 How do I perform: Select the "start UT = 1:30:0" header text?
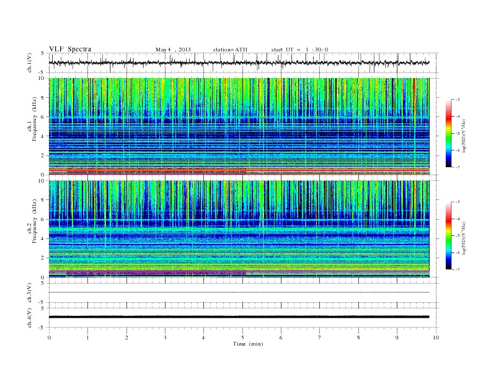click(x=299, y=50)
